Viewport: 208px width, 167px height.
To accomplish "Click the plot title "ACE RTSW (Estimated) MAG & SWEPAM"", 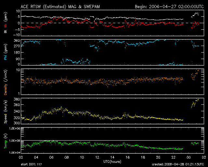I will click(60, 7).
